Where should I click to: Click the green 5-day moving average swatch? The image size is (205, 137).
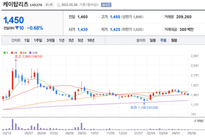(5, 53)
